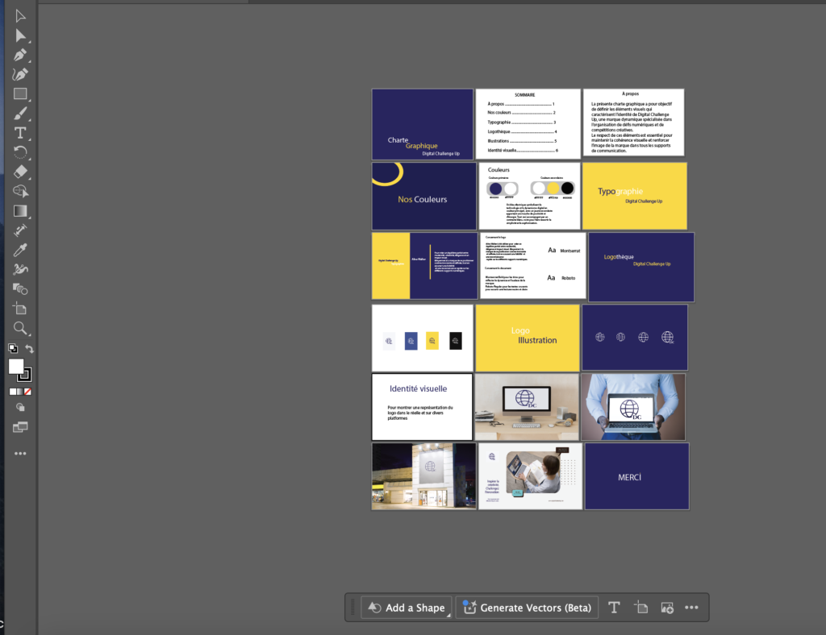Viewport: 826px width, 635px height.
Task: Click the Add a Shape button
Action: (407, 608)
